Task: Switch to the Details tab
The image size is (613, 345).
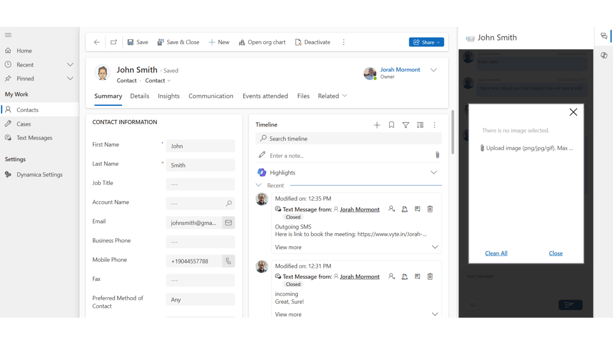Action: tap(140, 96)
